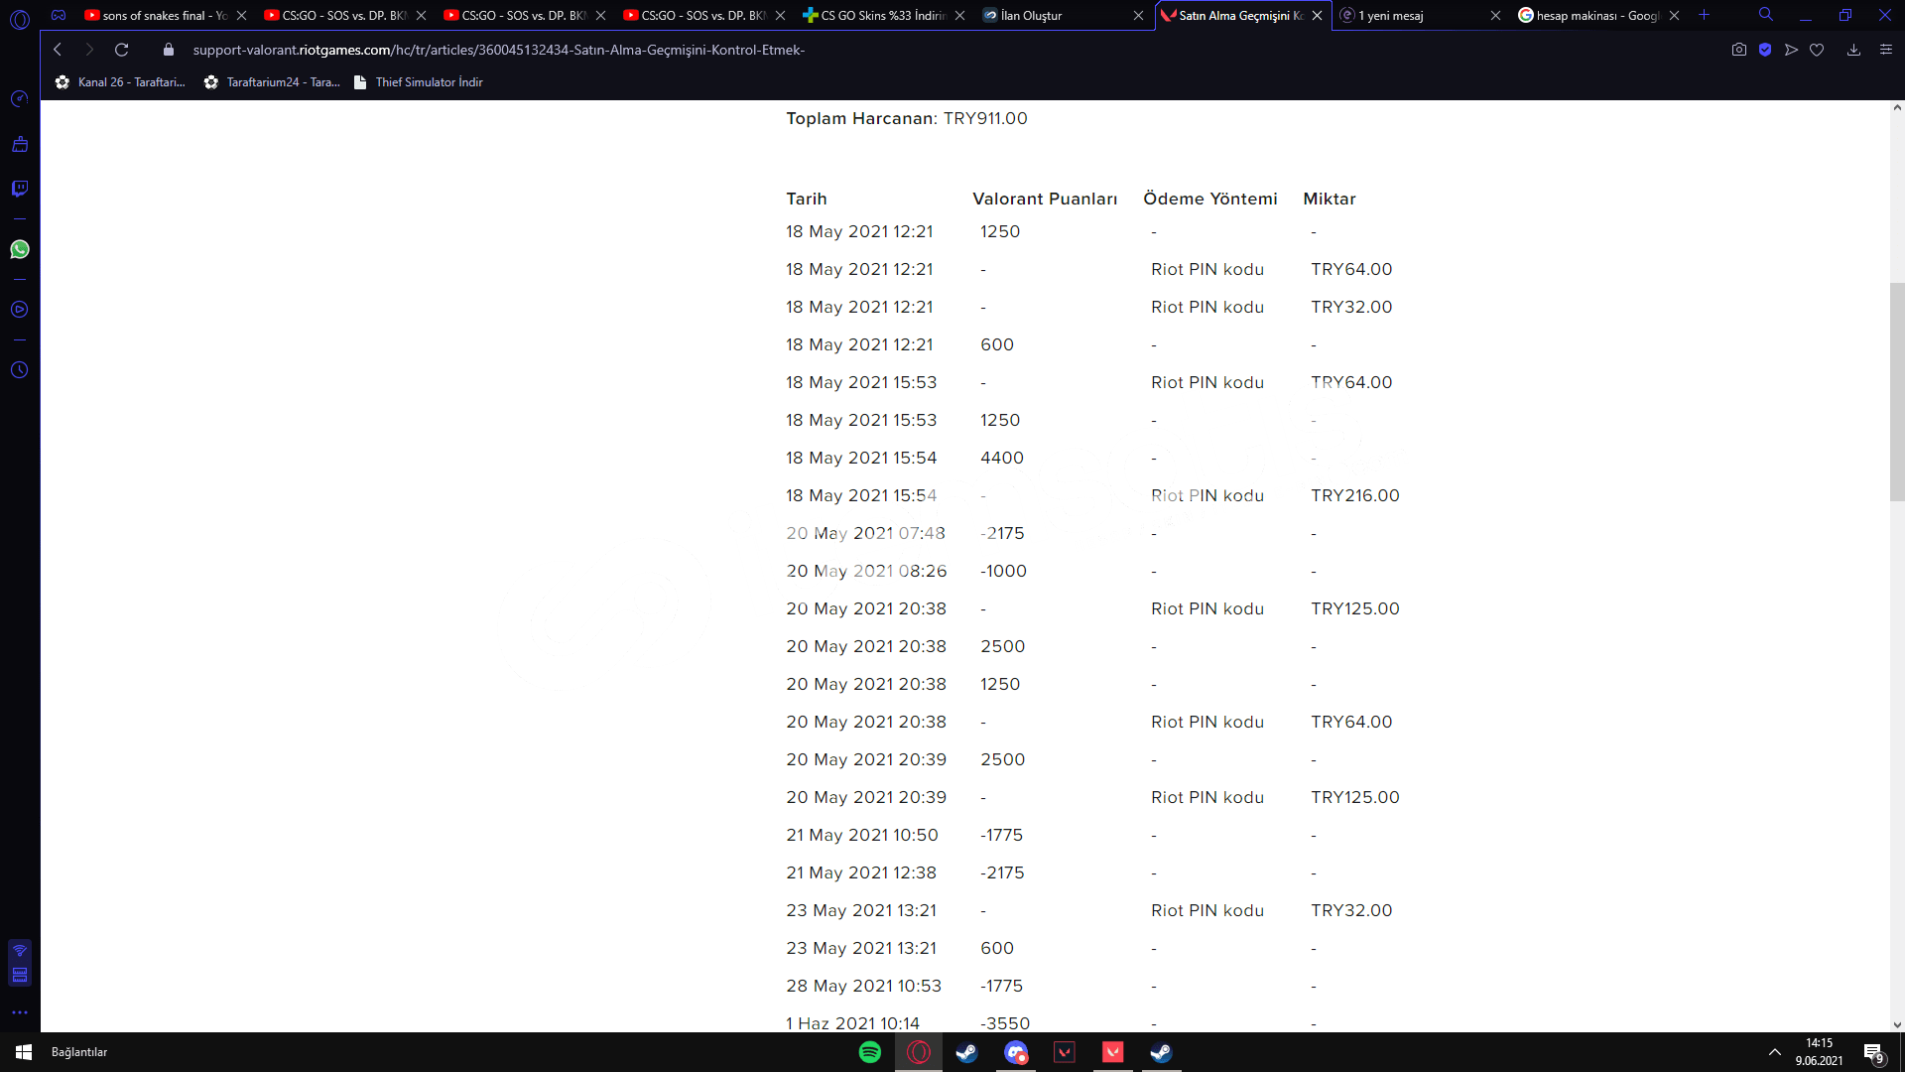This screenshot has height=1072, width=1905.
Task: Click the 'Ödeme Yöntemi' column header
Action: tap(1210, 199)
